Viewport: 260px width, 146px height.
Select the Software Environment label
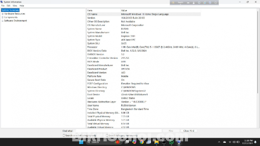pos(15,21)
